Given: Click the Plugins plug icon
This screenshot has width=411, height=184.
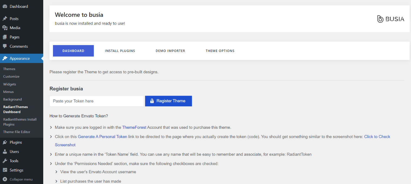Looking at the screenshot, I should tap(5, 142).
